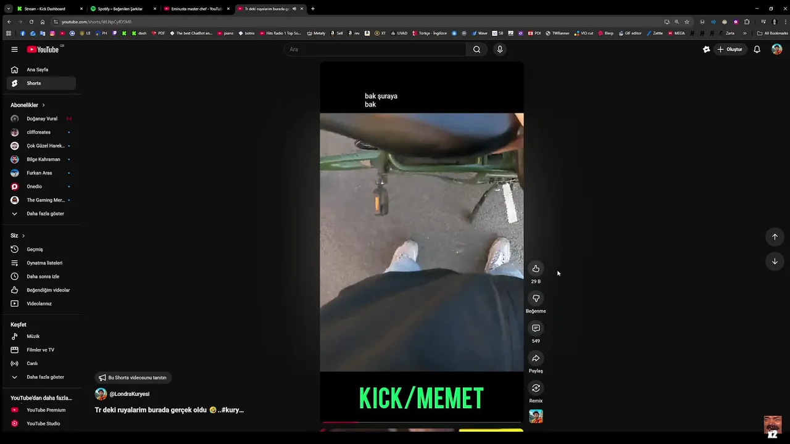
Task: Open Doğanay Vural channel
Action: point(41,118)
